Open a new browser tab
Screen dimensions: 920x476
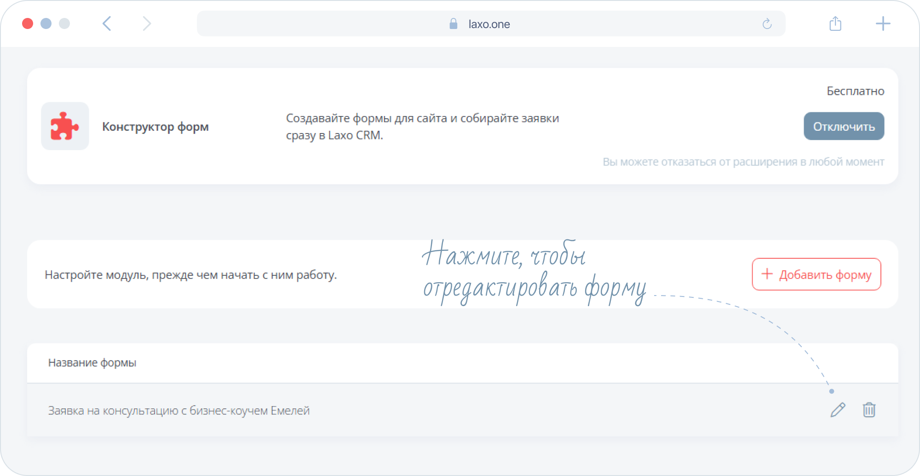coord(883,24)
